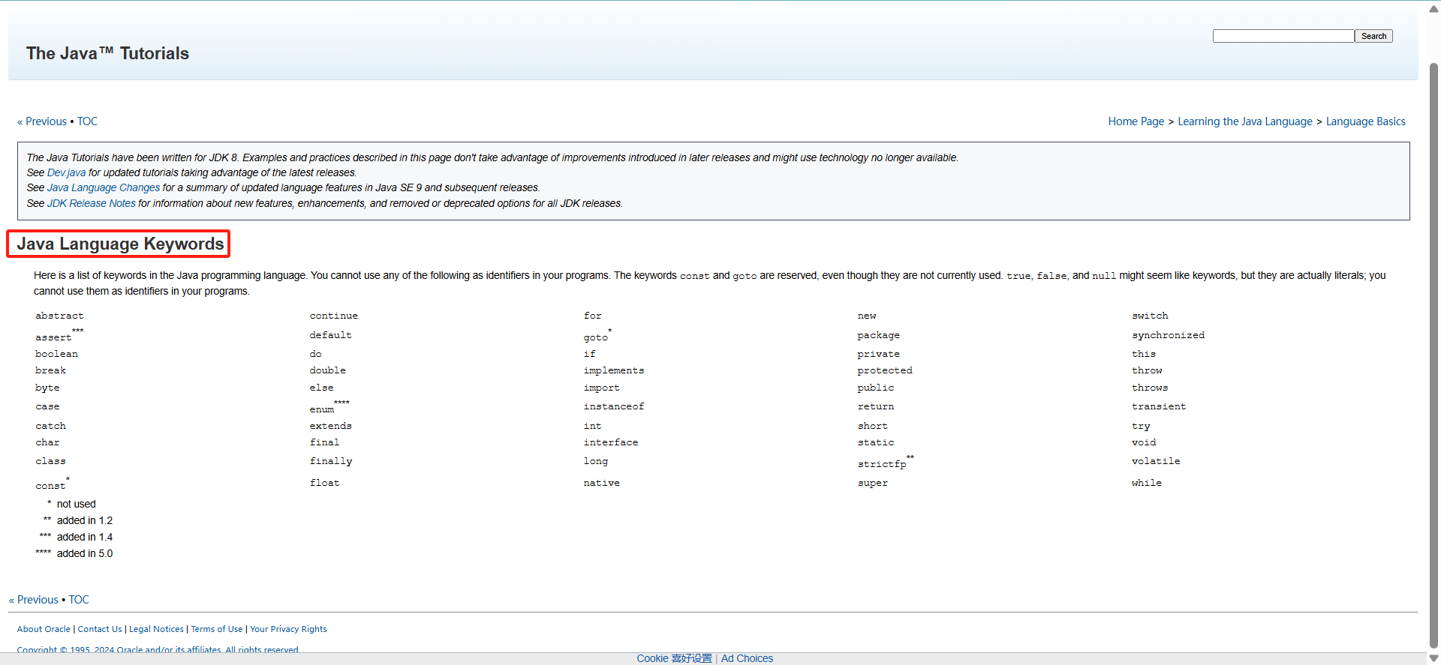
Task: Click the keyword catch
Action: coord(50,426)
